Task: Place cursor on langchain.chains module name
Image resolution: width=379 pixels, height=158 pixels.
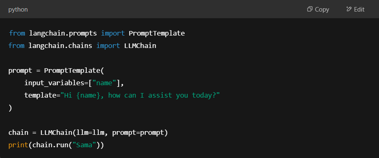Action: (x=60, y=45)
